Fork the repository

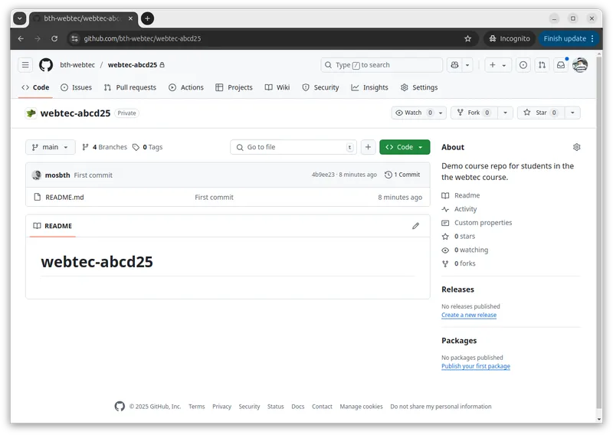click(474, 113)
